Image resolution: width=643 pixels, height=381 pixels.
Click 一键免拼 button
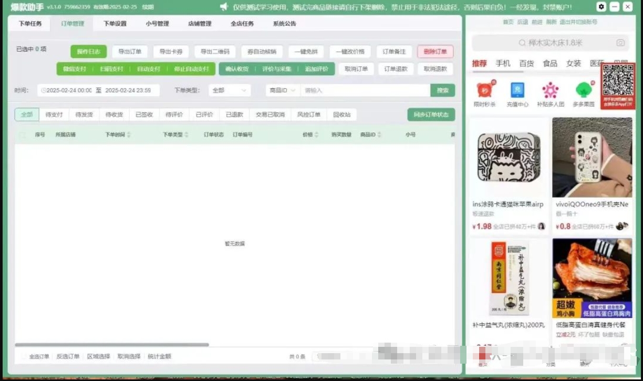coord(306,52)
